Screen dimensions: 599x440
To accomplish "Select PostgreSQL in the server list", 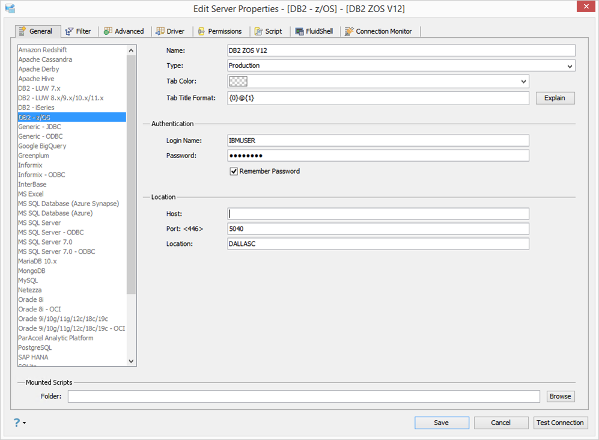I will pos(35,347).
